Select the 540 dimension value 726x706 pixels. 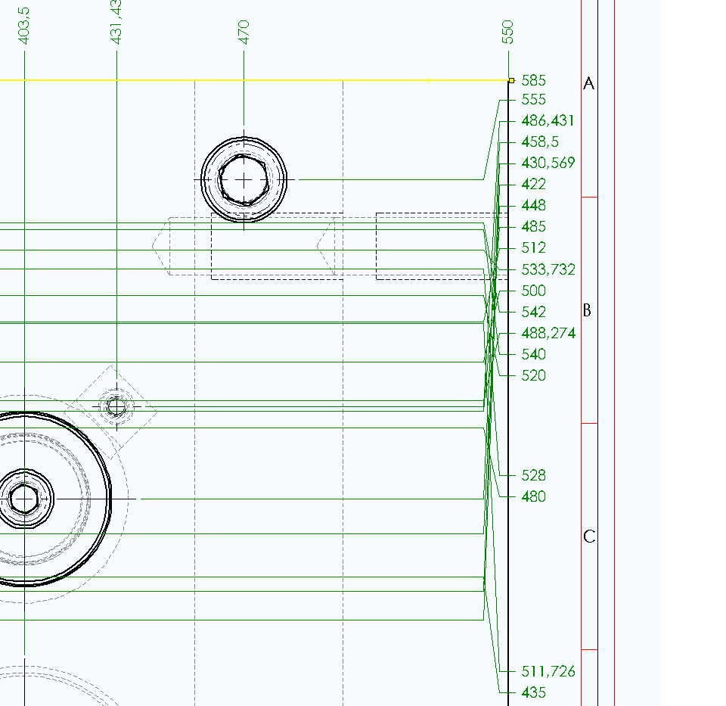533,354
